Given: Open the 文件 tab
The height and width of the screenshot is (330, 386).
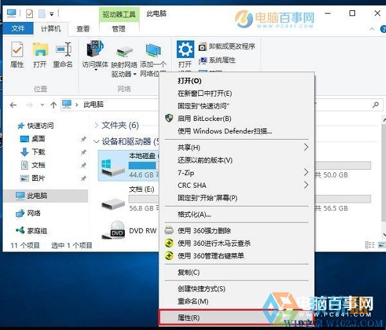Looking at the screenshot, I should pos(18,28).
